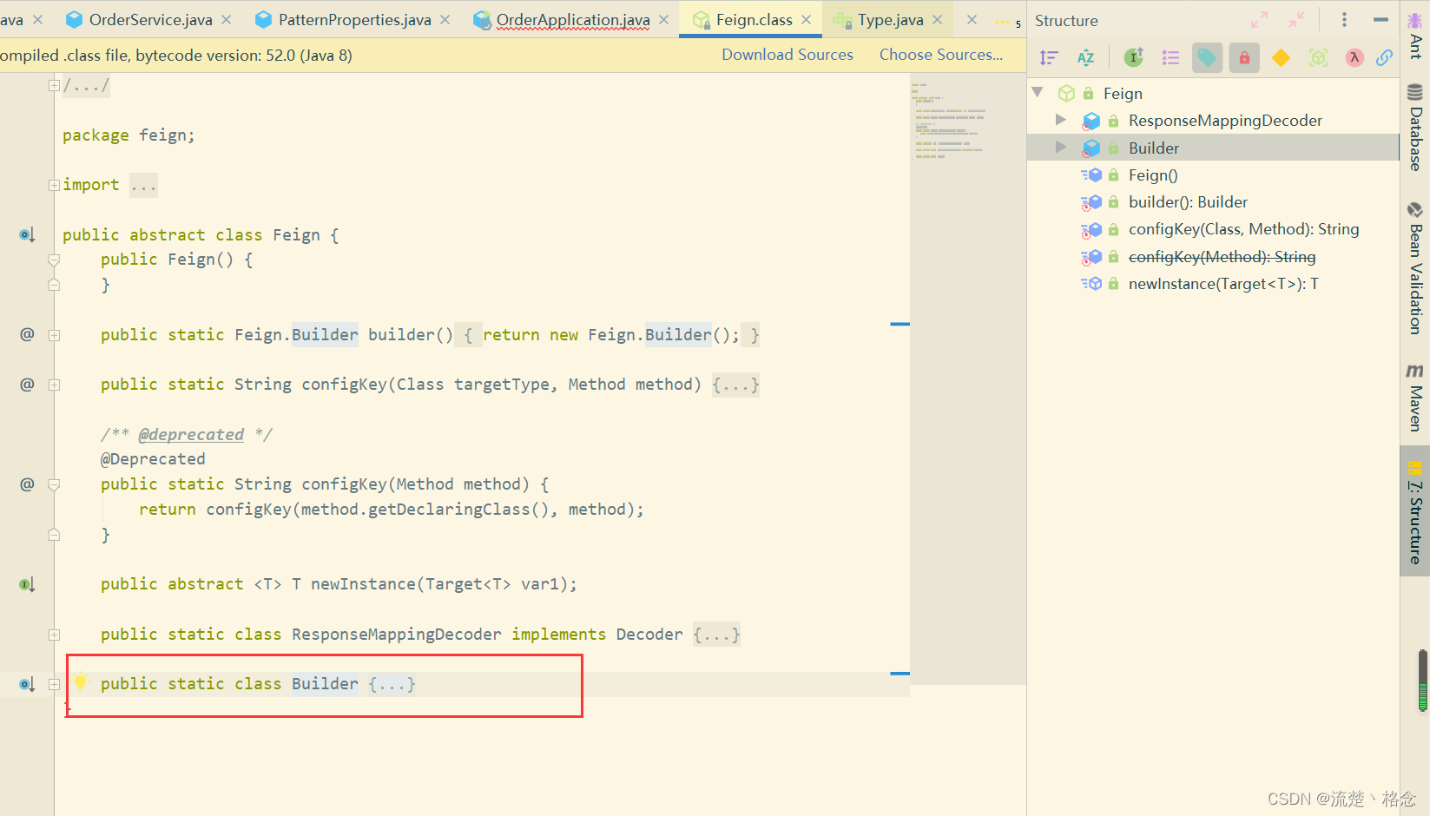The width and height of the screenshot is (1430, 816).
Task: Toggle the red lock non-public filter
Action: coord(1244,58)
